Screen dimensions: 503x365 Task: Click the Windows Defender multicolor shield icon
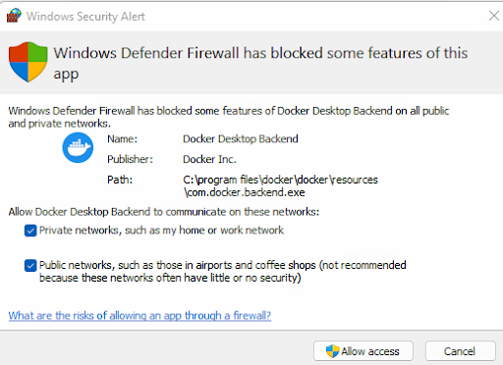click(28, 62)
